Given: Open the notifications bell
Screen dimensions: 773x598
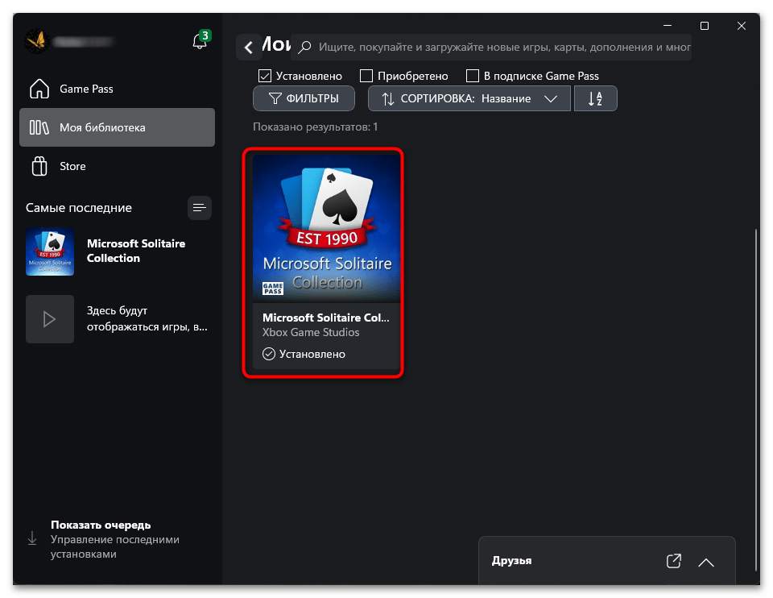Looking at the screenshot, I should pos(200,41).
